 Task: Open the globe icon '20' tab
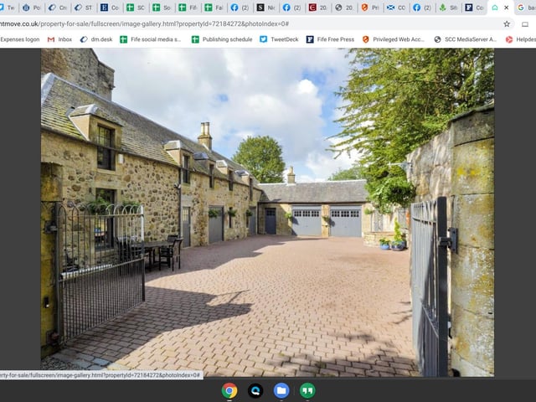(x=344, y=8)
